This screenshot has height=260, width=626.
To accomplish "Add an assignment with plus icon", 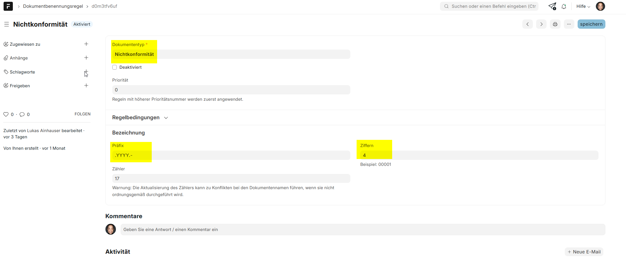I will 86,44.
